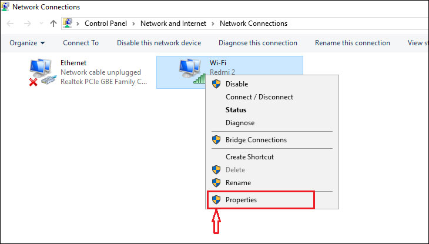Choose Properties from the context menu
This screenshot has width=429, height=244.
coord(241,200)
